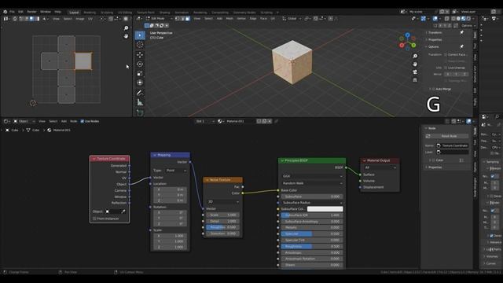
Task: Click the pan hand icon in 3D viewport
Action: (x=415, y=64)
